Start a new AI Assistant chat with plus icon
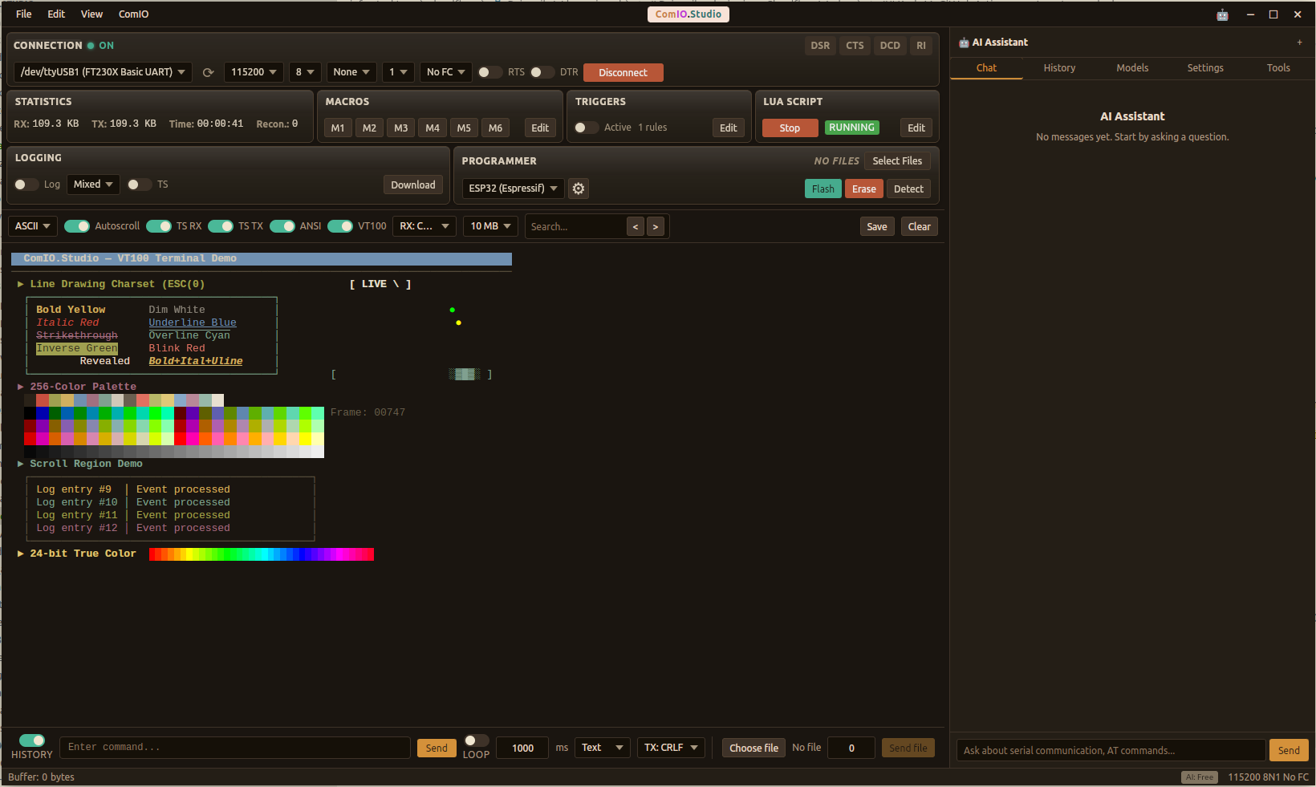The image size is (1316, 787). (x=1299, y=42)
